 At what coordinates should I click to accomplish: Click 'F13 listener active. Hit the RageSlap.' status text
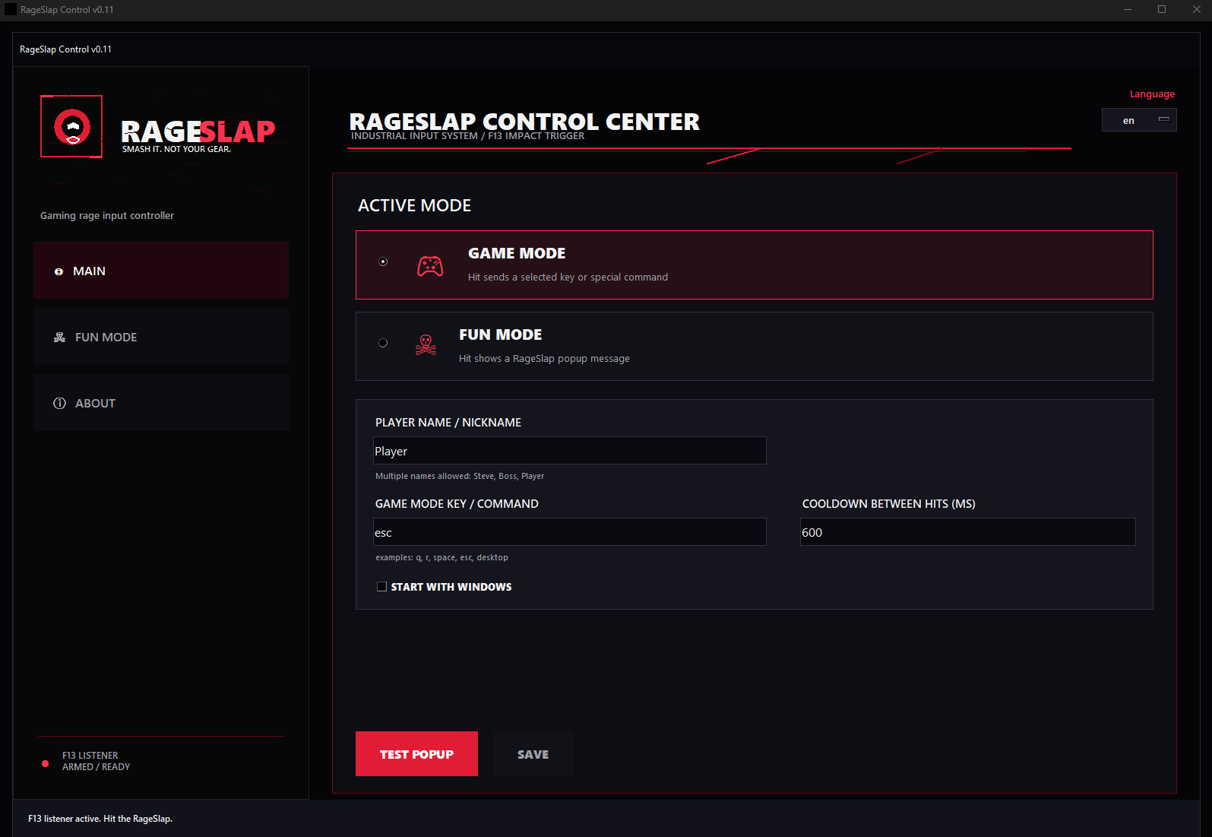[x=100, y=819]
